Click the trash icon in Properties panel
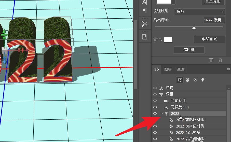This screenshot has height=142, width=231. 220,60
